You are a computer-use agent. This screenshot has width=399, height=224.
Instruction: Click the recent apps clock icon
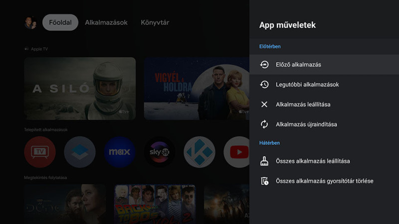click(x=264, y=84)
